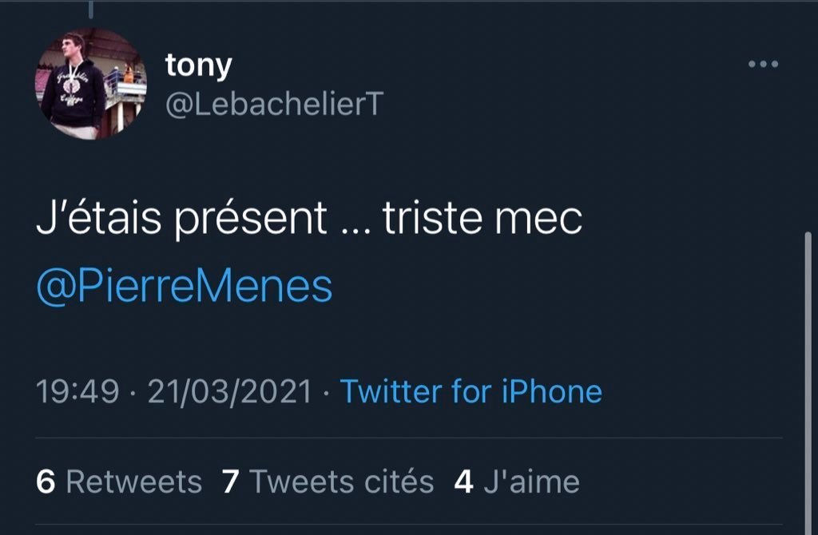Viewport: 818px width, 535px height.
Task: View who liked via "4 J'aime"
Action: tap(516, 481)
